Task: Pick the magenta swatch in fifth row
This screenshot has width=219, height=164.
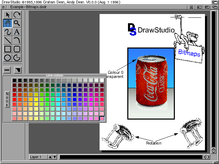Action: (x=91, y=99)
